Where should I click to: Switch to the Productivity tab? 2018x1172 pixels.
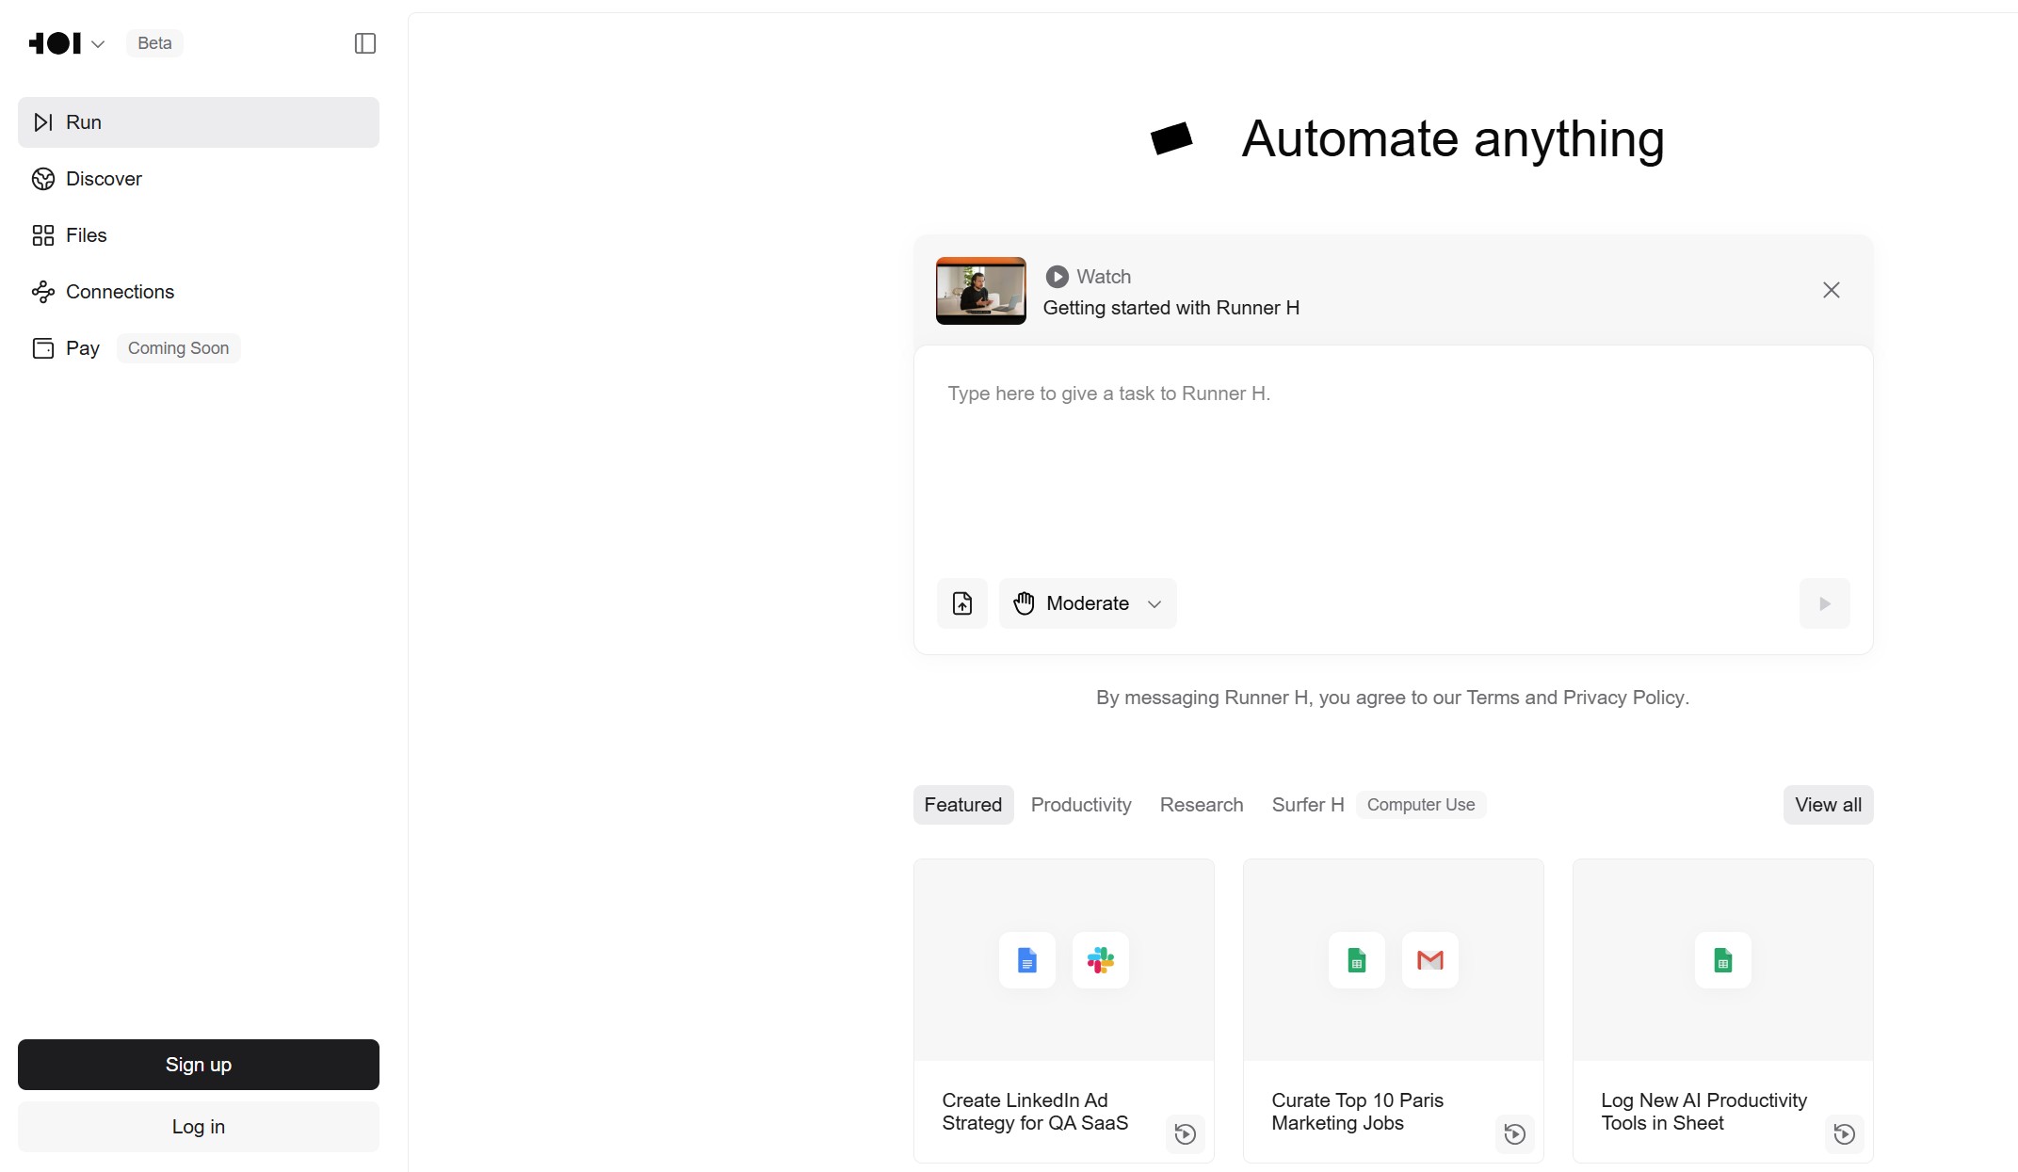coord(1081,805)
